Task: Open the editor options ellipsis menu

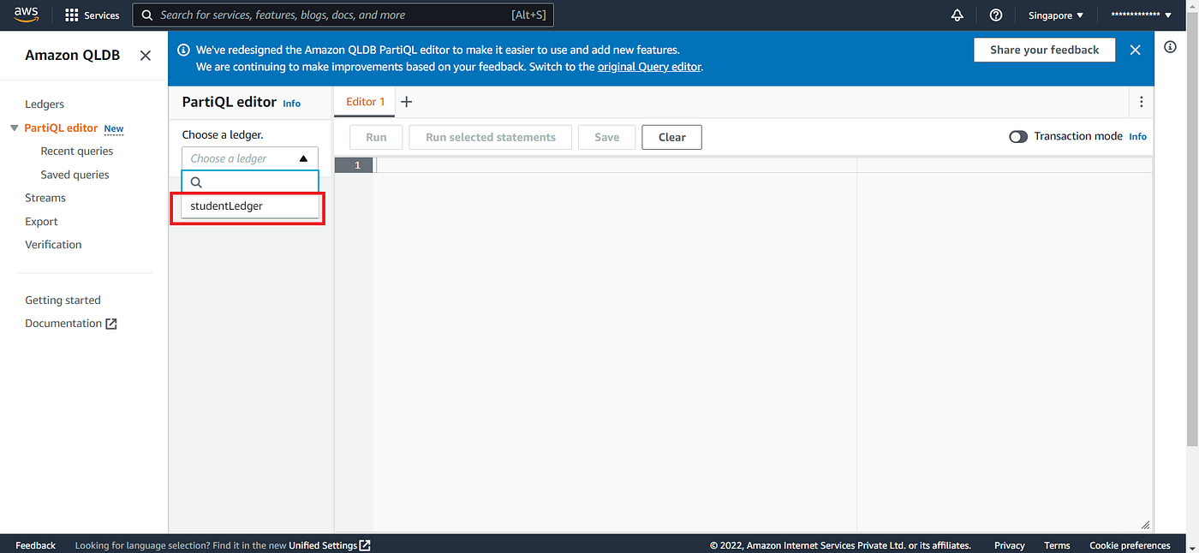Action: (x=1141, y=101)
